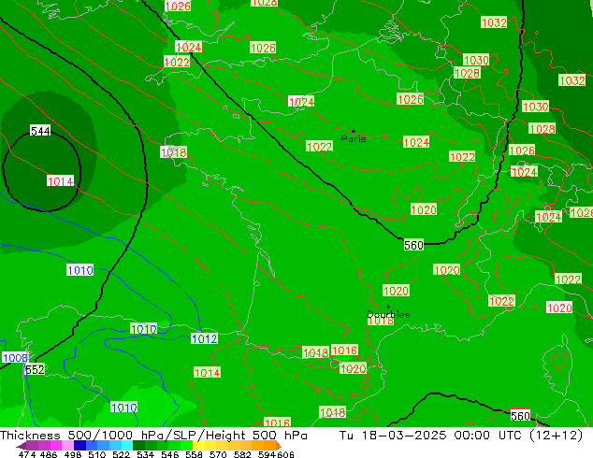Click the 1022 label just west of Paris
The width and height of the screenshot is (593, 458).
[320, 147]
